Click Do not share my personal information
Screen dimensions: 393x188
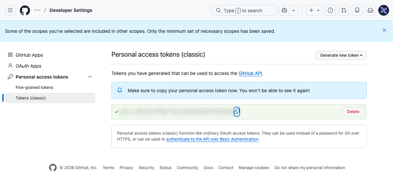point(310,168)
